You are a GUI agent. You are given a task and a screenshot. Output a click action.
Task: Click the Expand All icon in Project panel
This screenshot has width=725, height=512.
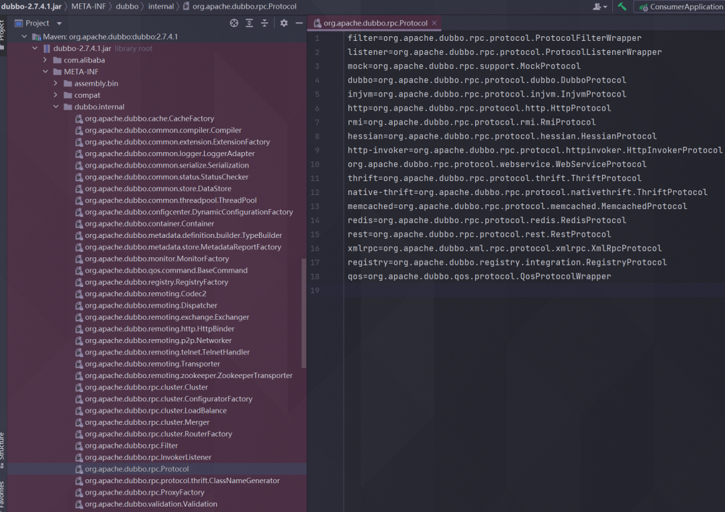click(249, 23)
